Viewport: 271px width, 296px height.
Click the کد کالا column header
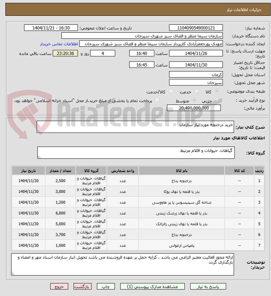pos(239,171)
